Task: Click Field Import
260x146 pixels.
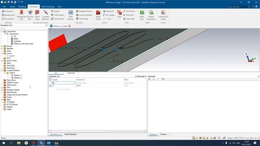Action: 57,15
